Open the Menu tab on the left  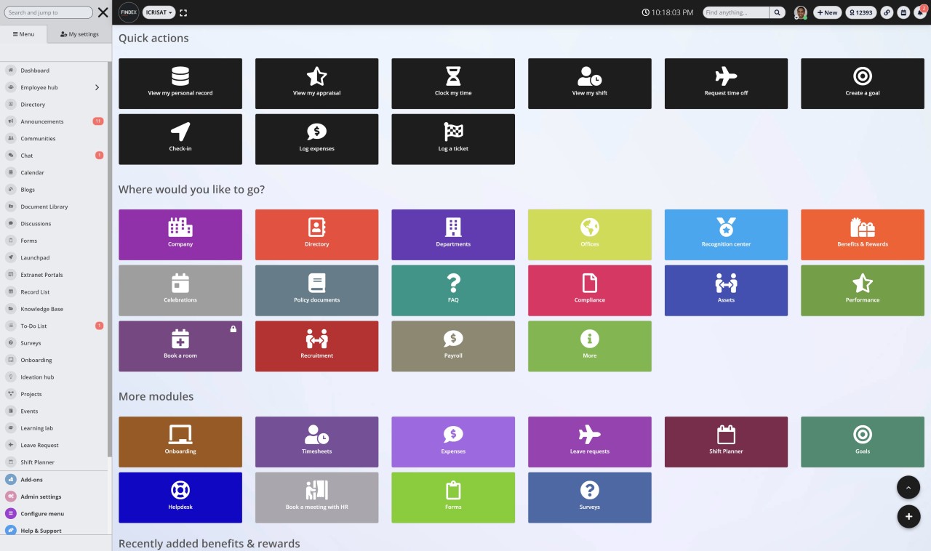pyautogui.click(x=24, y=33)
